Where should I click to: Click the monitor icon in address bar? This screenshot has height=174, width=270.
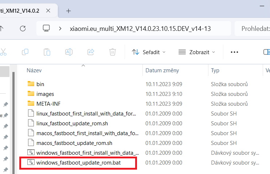pyautogui.click(x=46, y=28)
